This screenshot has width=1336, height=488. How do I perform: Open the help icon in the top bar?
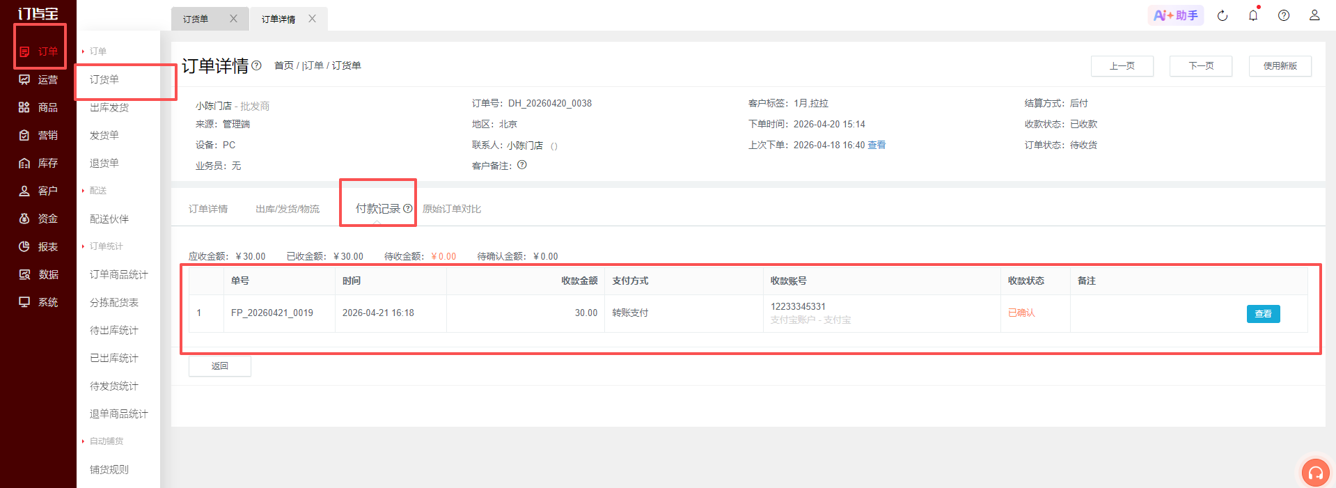[x=1284, y=15]
